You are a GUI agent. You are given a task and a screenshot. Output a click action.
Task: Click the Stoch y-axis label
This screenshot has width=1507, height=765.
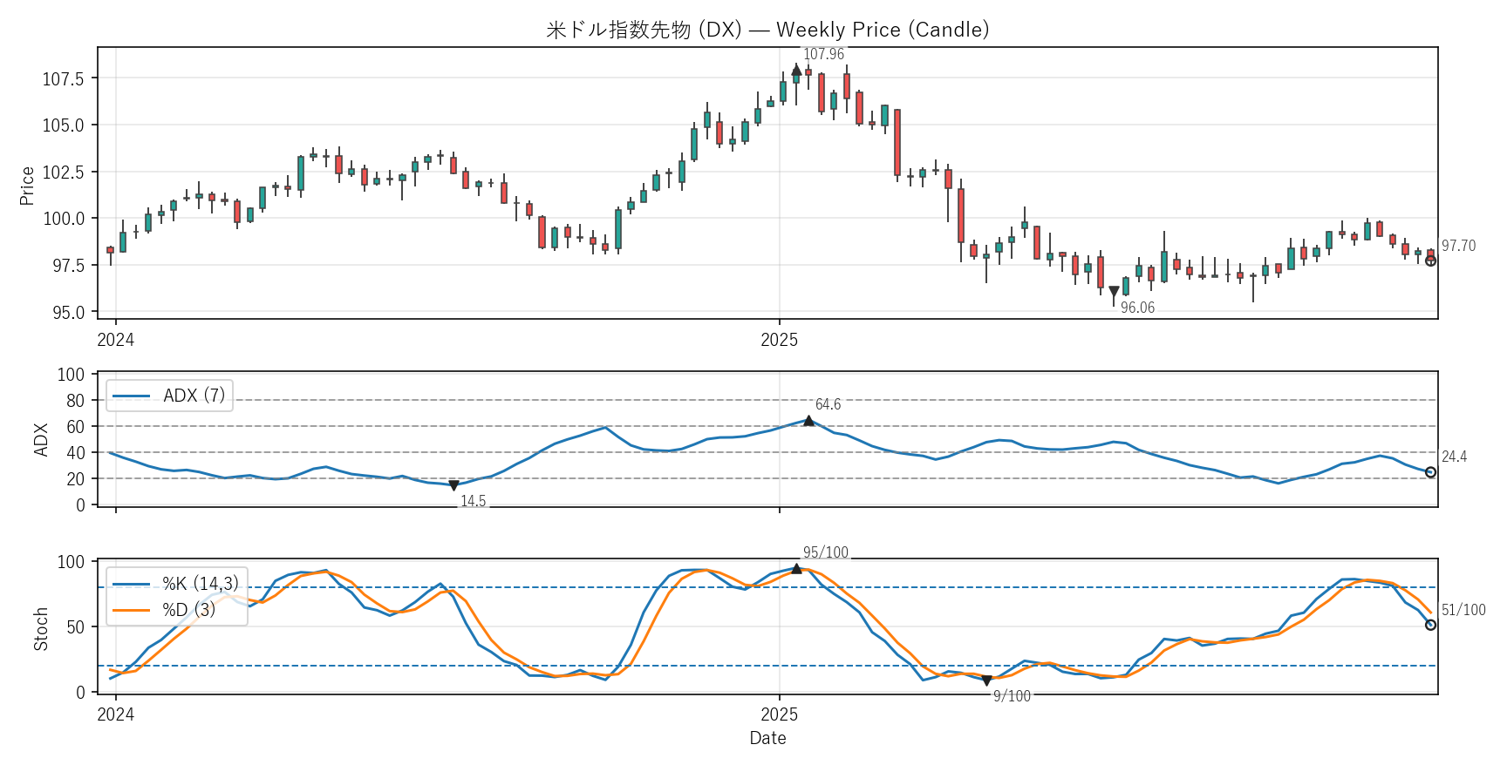[40, 629]
